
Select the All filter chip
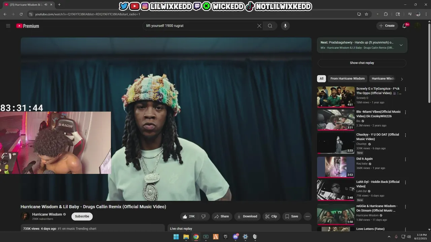pyautogui.click(x=321, y=79)
